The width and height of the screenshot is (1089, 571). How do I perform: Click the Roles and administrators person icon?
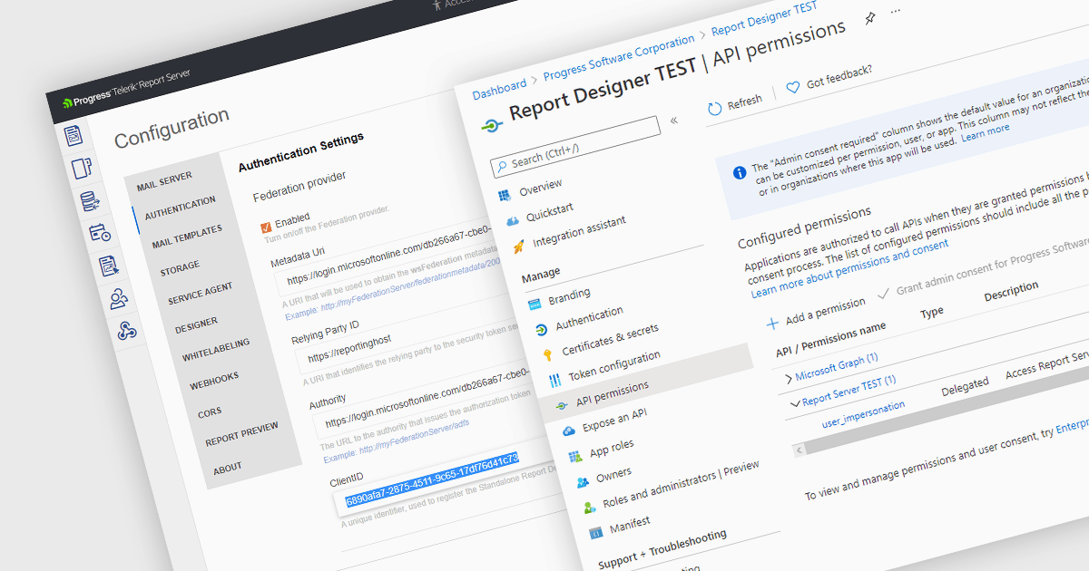click(x=589, y=507)
